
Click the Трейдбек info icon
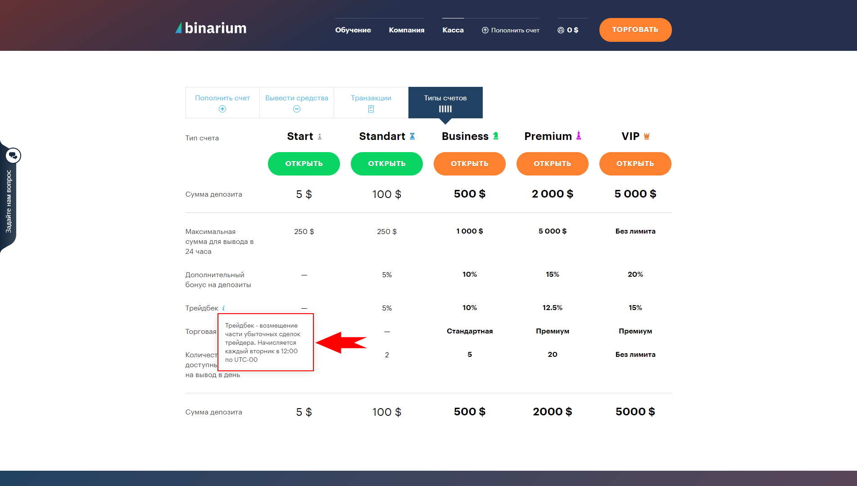coord(223,308)
